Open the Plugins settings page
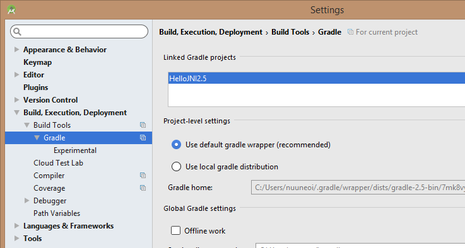Screen dimensions: 465x248 tap(35, 87)
